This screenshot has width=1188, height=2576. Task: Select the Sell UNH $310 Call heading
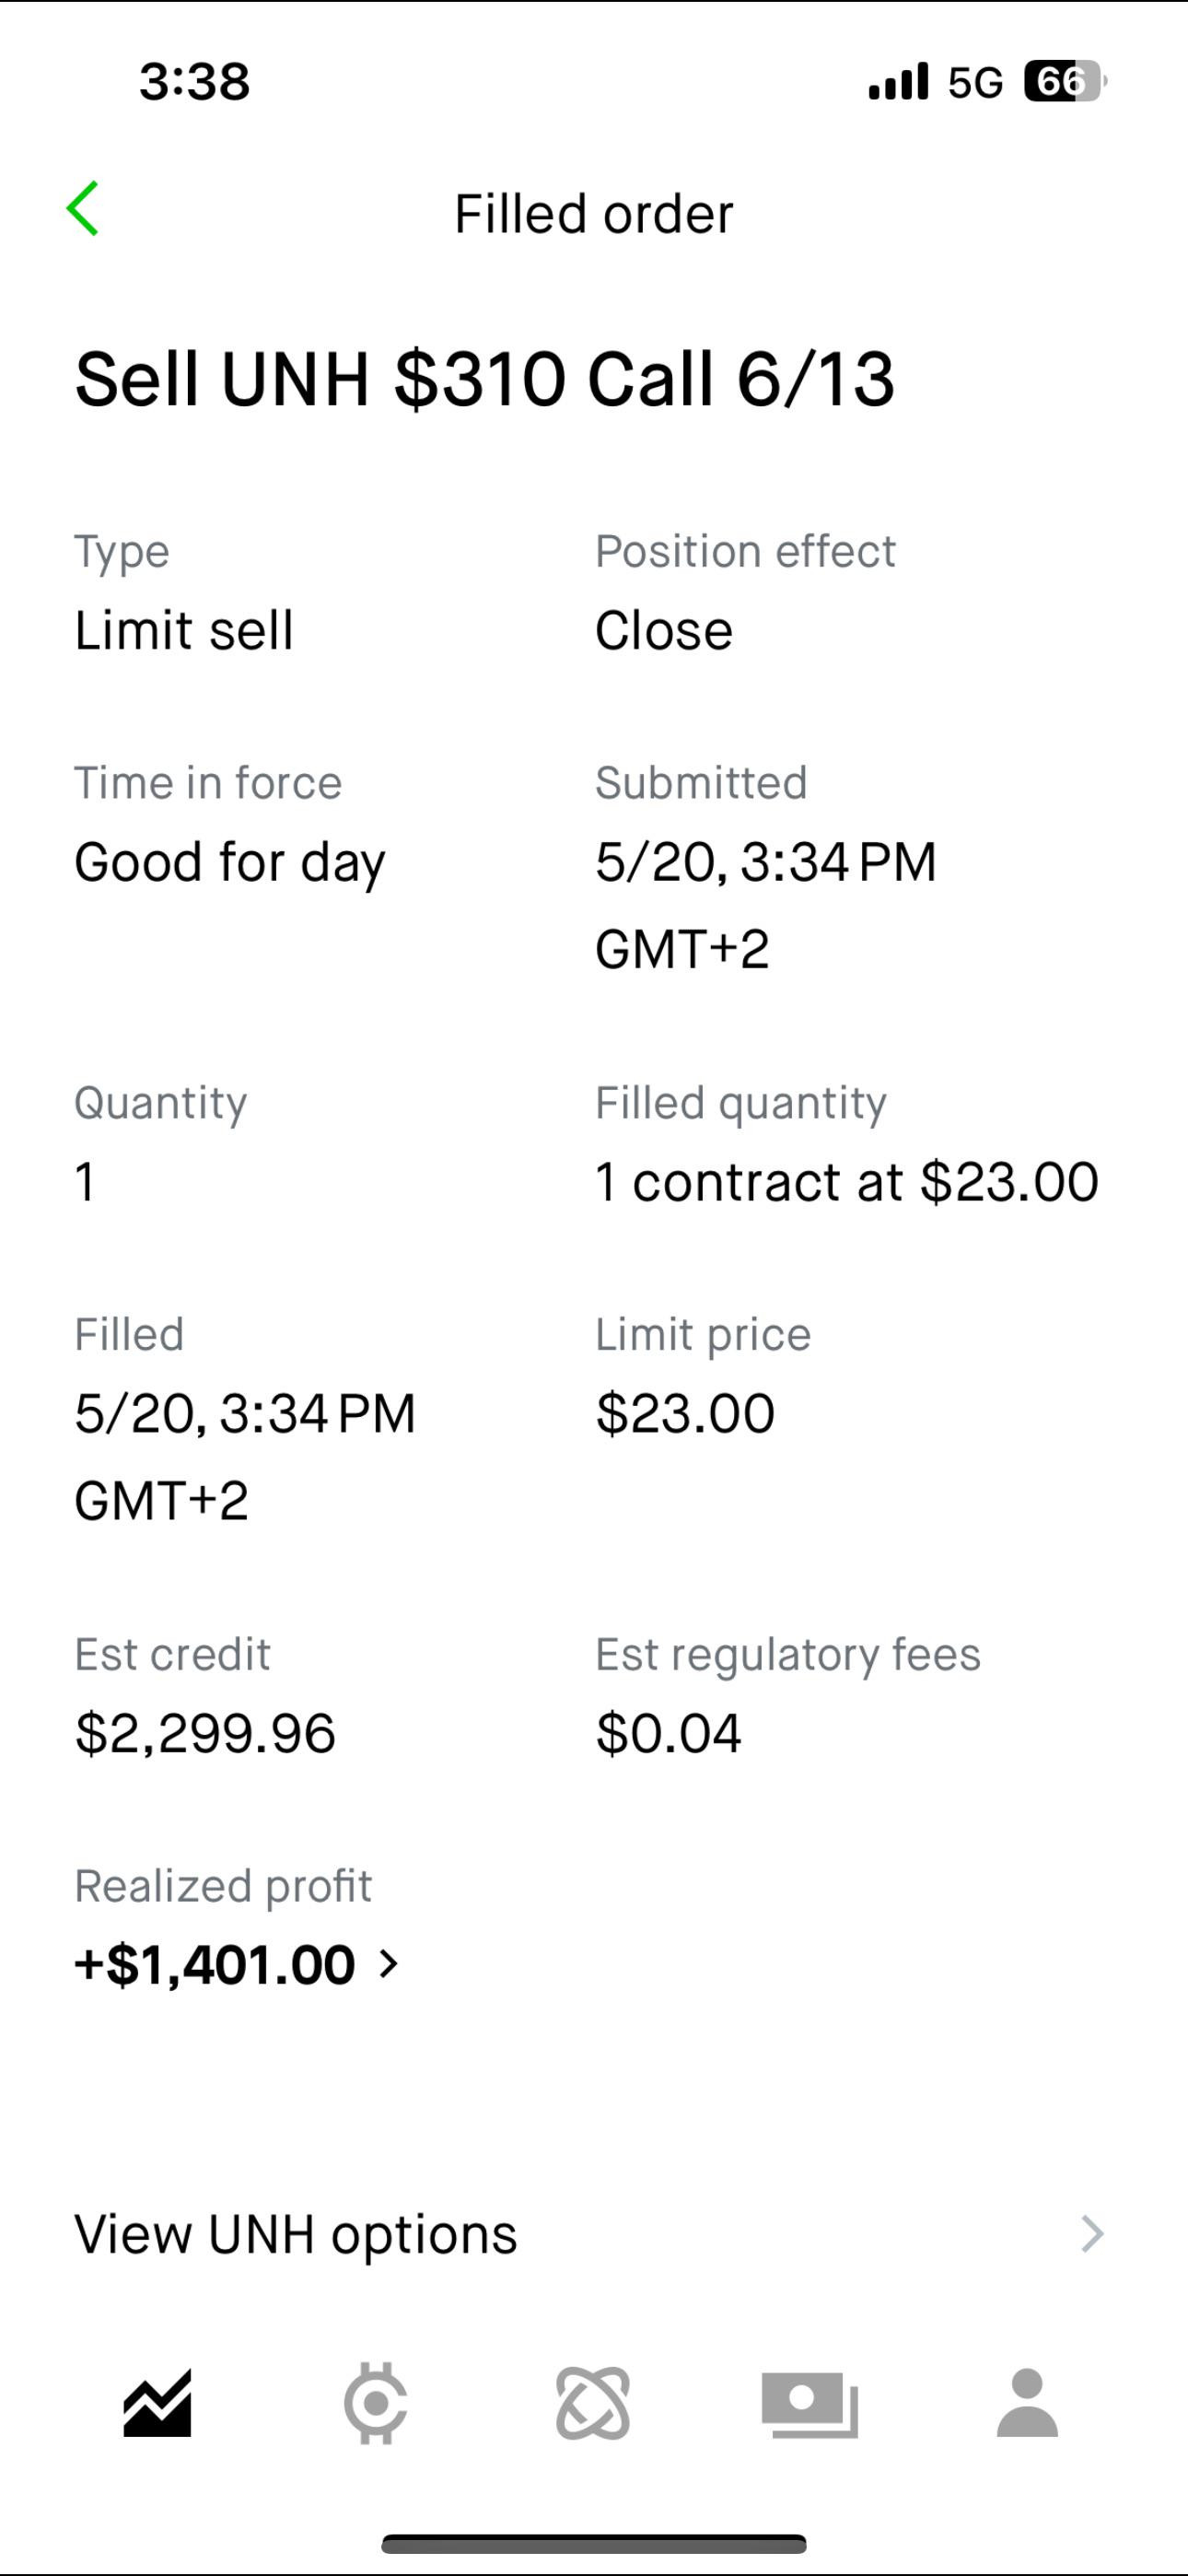click(485, 380)
